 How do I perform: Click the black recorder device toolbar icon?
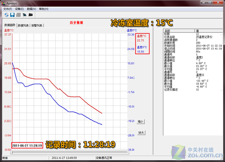(x=31, y=14)
